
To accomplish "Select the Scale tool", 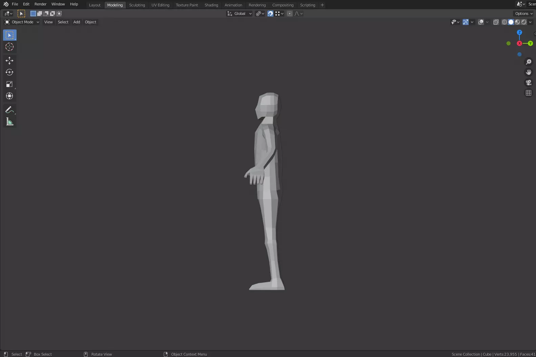I will (9, 84).
